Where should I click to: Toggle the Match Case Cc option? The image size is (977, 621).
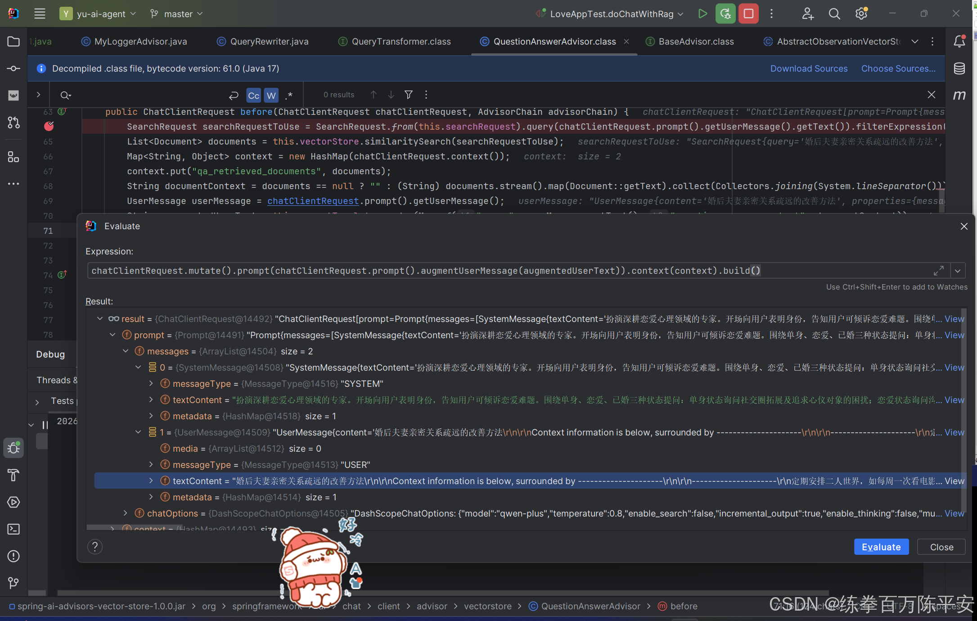pyautogui.click(x=254, y=95)
